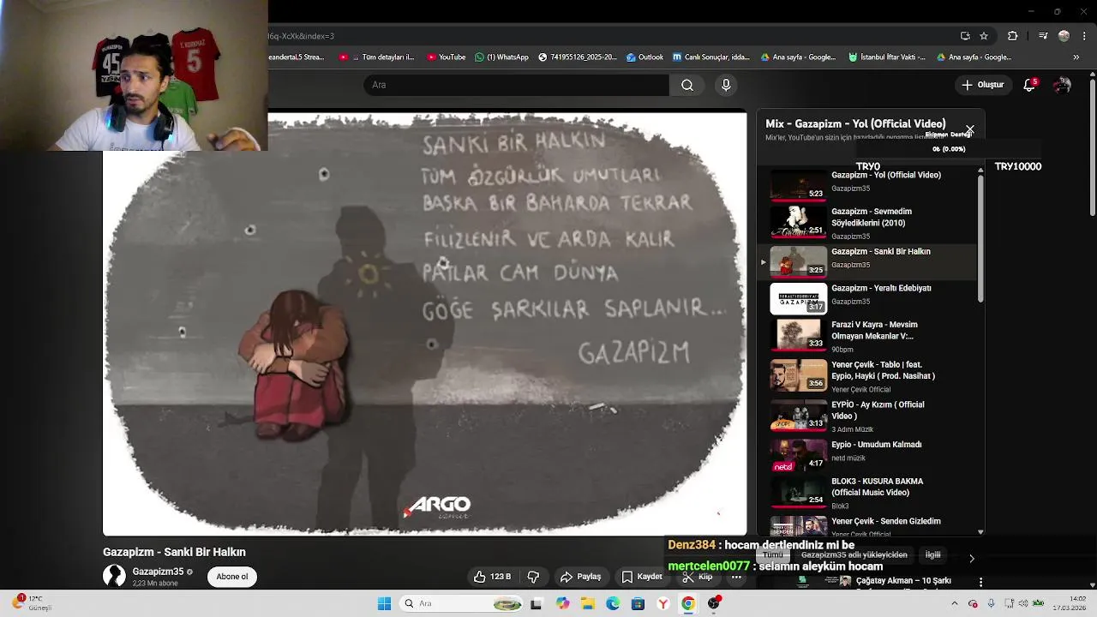
Task: Open Chrome three-dot menu
Action: click(x=1082, y=36)
